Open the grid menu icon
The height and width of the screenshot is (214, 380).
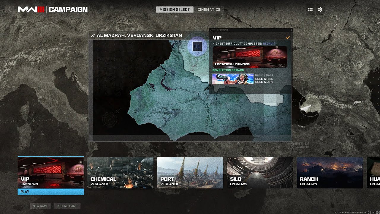click(310, 10)
